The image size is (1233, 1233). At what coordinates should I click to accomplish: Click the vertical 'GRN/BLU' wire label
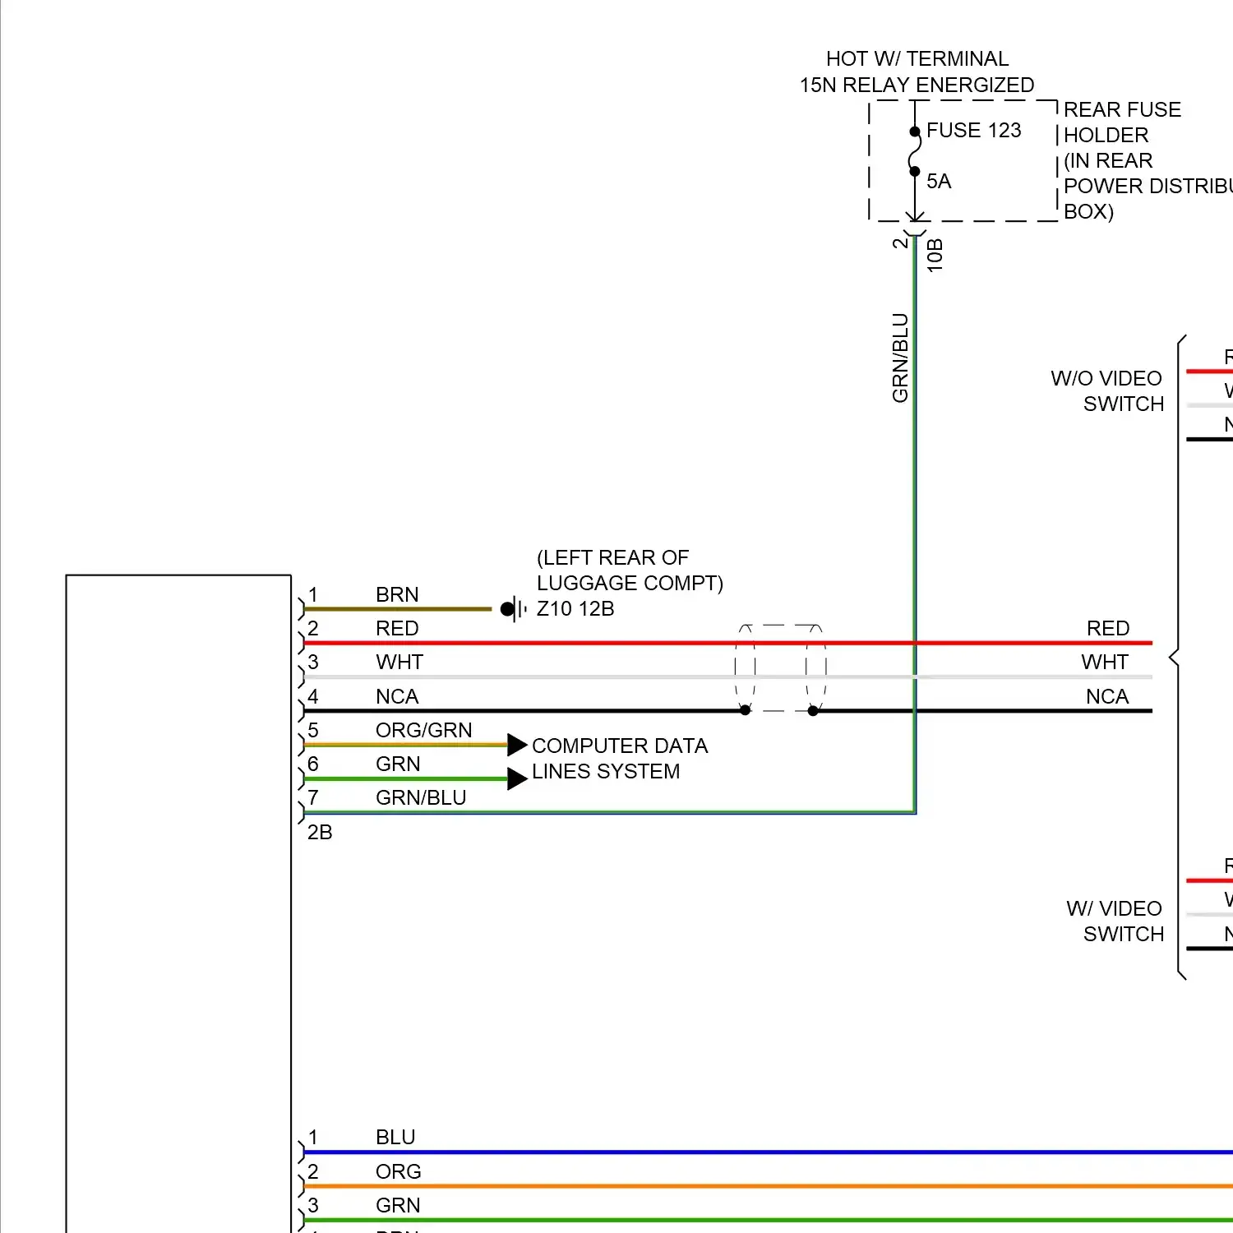[900, 358]
